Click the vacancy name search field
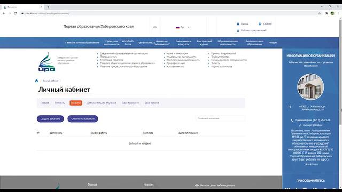342x192 pixels. tap(220, 118)
